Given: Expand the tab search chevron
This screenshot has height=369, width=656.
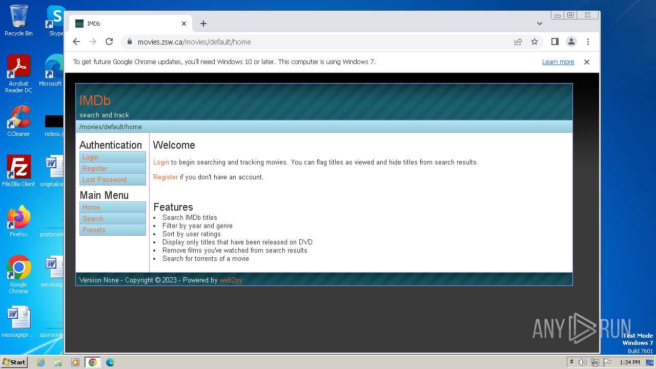Looking at the screenshot, I should [540, 24].
